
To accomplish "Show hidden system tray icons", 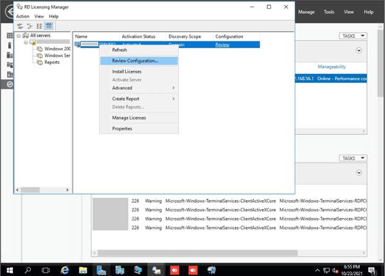I will [x=317, y=270].
